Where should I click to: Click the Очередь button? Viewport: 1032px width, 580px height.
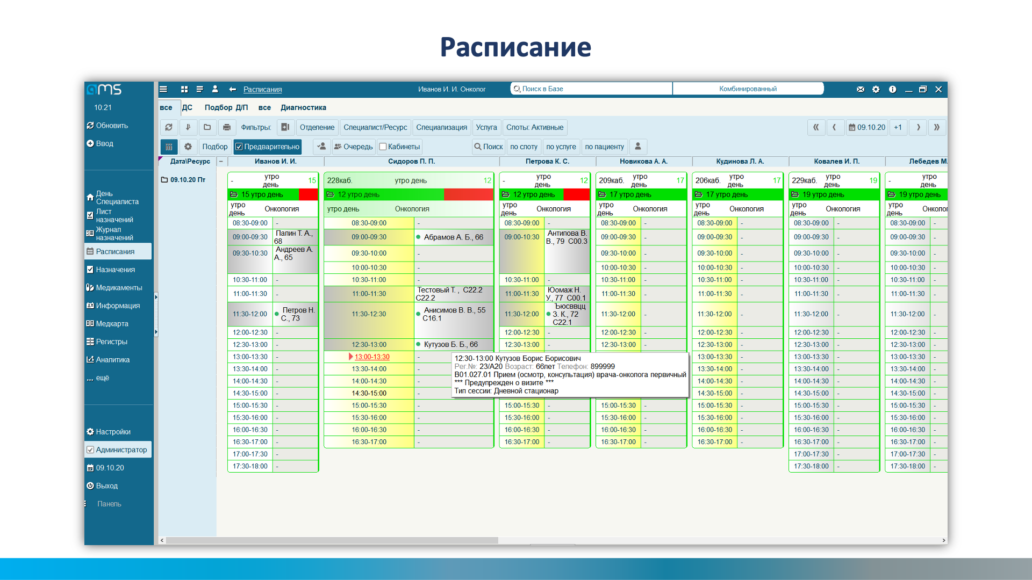353,147
